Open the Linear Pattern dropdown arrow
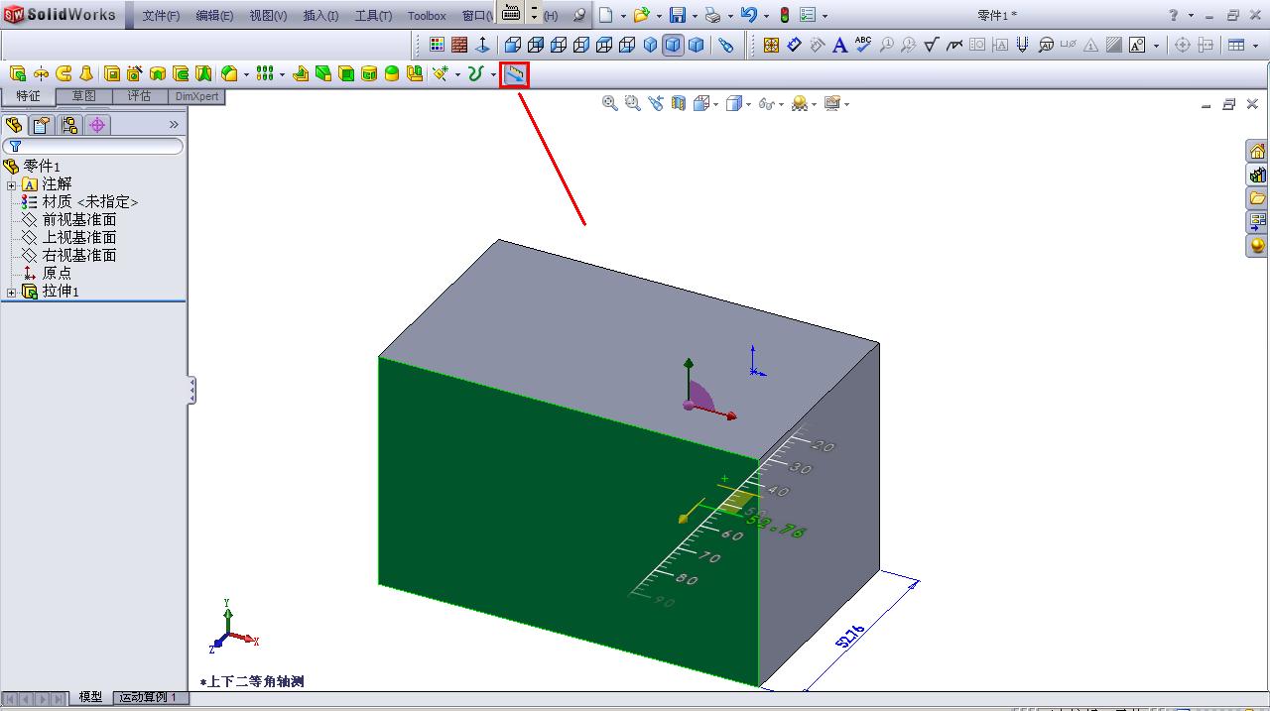Image resolution: width=1270 pixels, height=711 pixels. point(282,74)
